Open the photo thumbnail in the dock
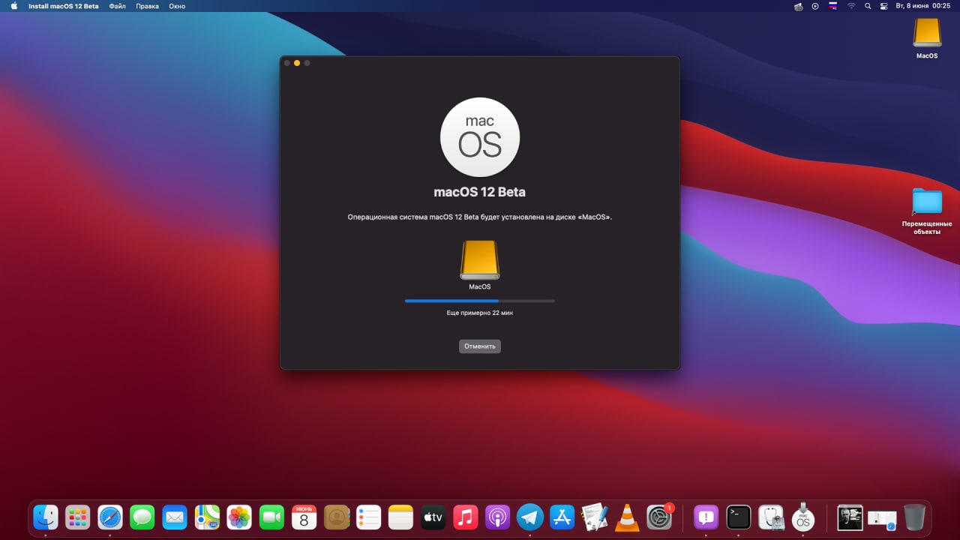 tap(850, 517)
